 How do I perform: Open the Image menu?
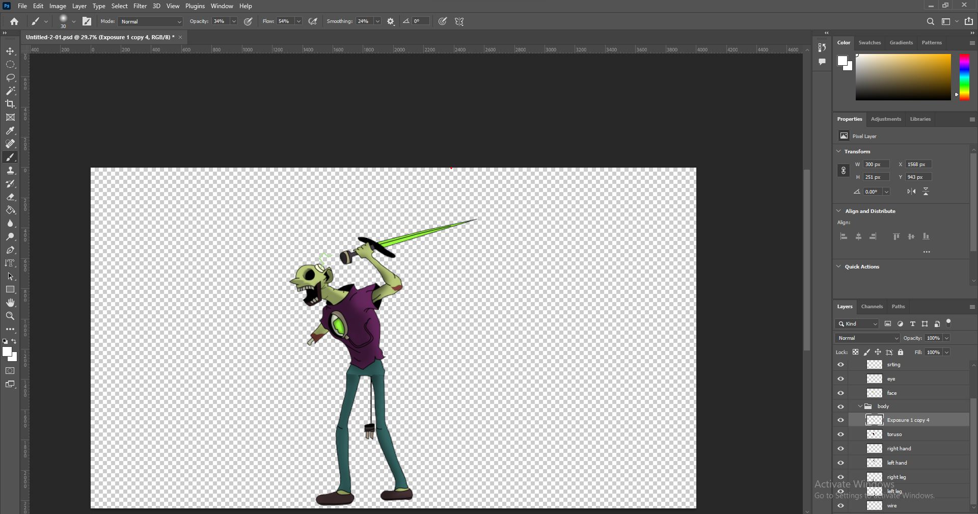pos(58,6)
